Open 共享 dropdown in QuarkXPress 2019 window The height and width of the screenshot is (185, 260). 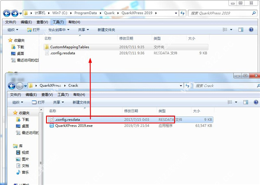[x=83, y=30]
